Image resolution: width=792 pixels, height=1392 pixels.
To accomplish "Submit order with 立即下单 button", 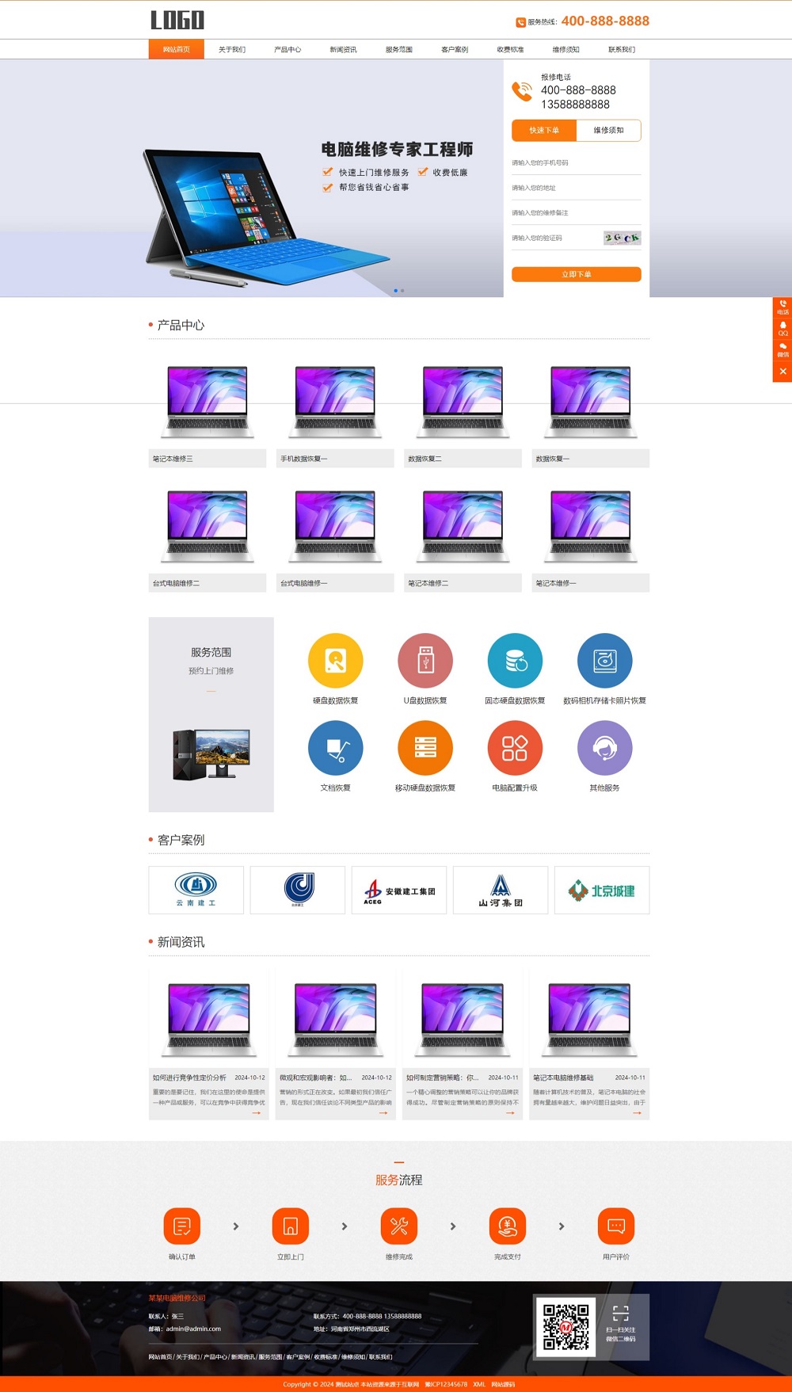I will 577,274.
